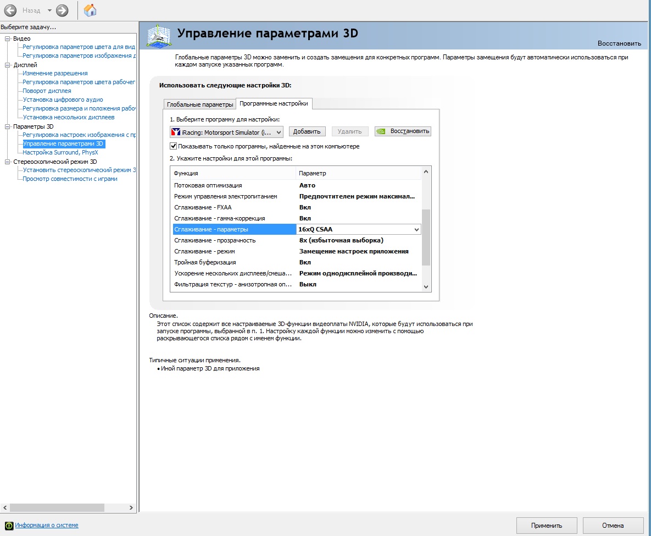Click the Back arrow navigation icon
The width and height of the screenshot is (651, 536).
coord(10,10)
